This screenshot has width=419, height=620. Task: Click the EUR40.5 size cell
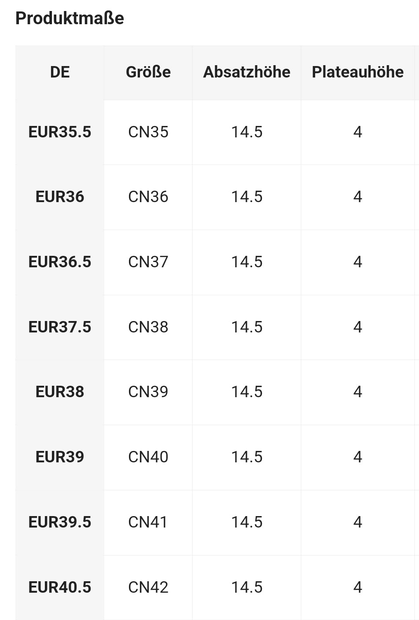click(60, 587)
